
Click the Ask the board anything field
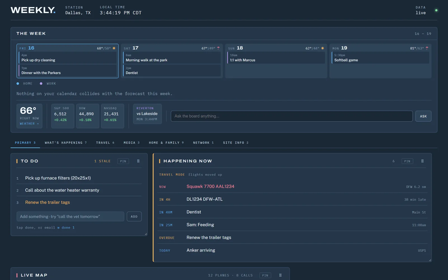[292, 116]
